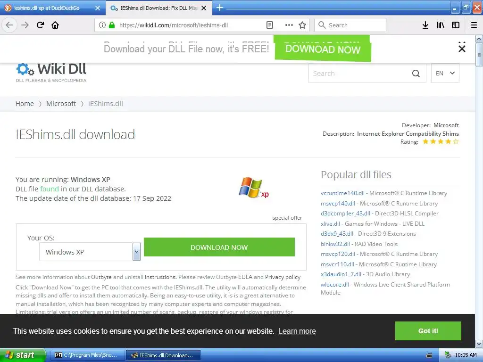Viewport: 483px width, 362px height.
Task: Switch to 7-Zip C:\Program Files taskbar item
Action: 87,355
